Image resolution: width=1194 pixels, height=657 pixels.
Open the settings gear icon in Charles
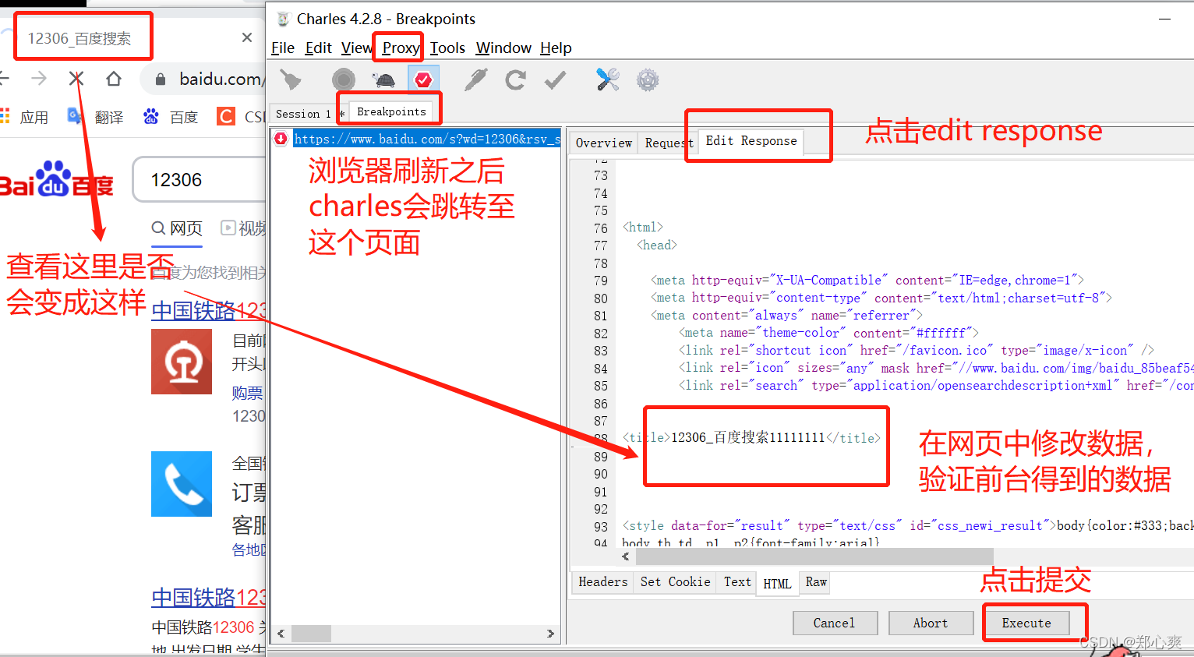[648, 79]
